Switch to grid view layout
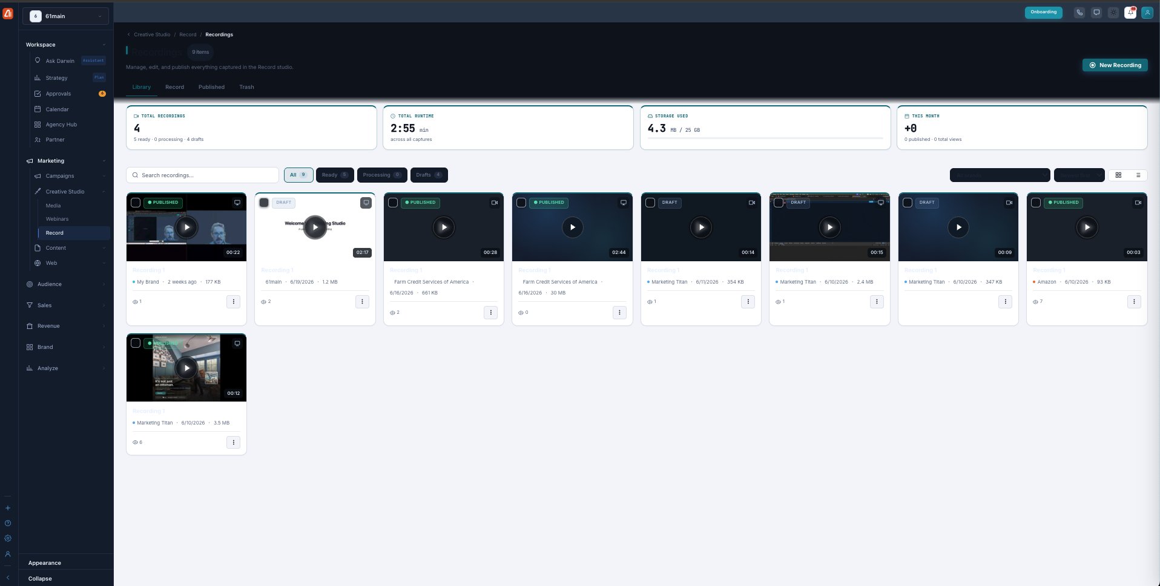This screenshot has height=586, width=1160. [x=1118, y=175]
